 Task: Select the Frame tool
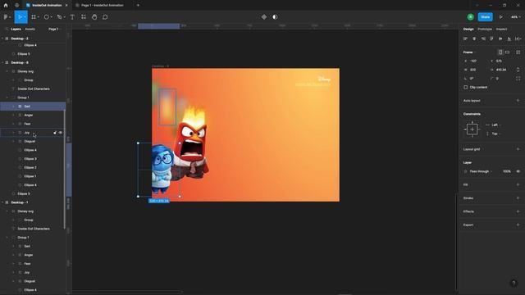(x=34, y=17)
